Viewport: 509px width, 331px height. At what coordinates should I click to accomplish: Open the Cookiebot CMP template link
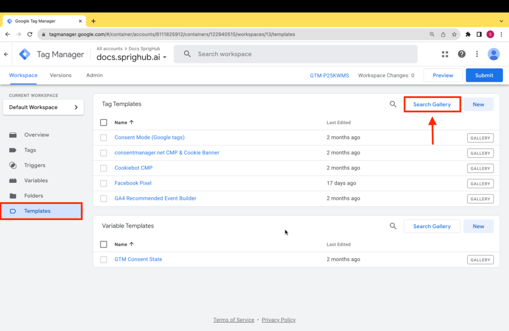133,167
